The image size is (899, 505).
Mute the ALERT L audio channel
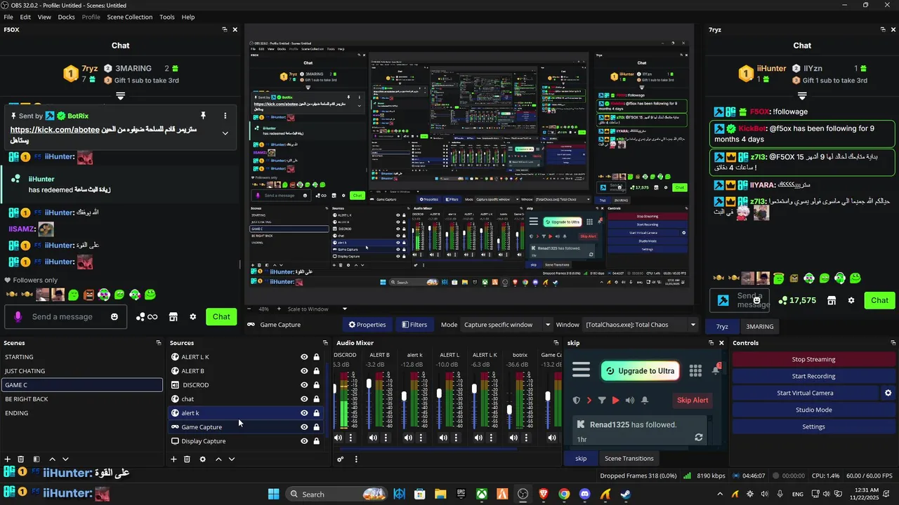(443, 438)
